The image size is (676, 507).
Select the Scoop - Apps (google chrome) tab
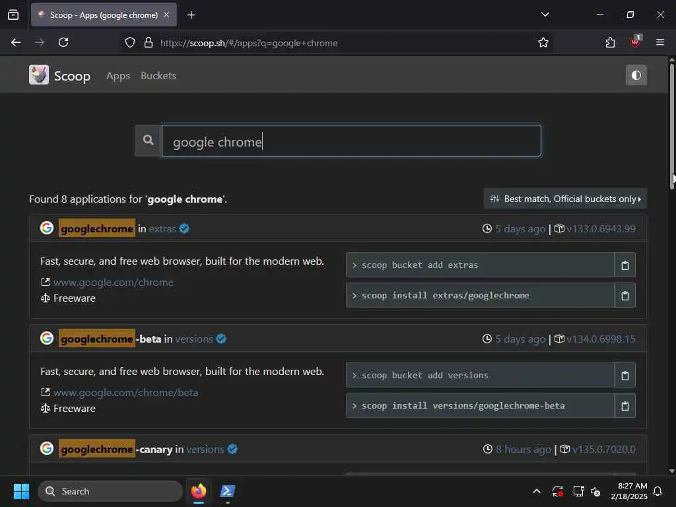tap(104, 15)
